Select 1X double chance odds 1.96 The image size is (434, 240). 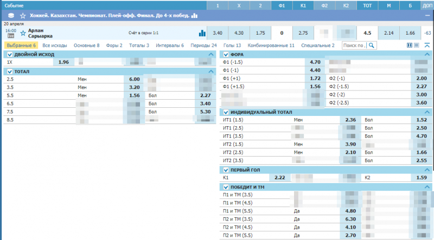(63, 62)
